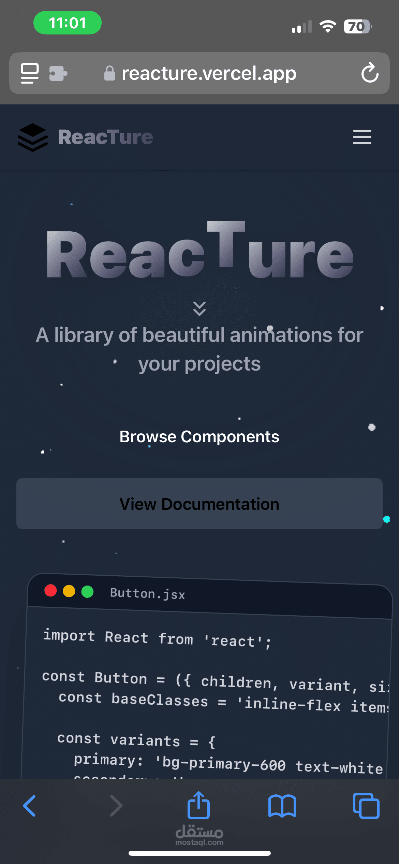Tap the battery 70 indicator
This screenshot has width=399, height=864.
tap(358, 26)
